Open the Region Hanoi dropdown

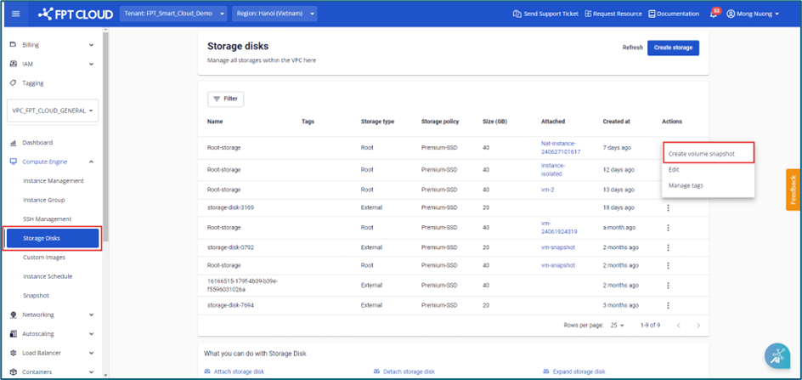[x=274, y=14]
